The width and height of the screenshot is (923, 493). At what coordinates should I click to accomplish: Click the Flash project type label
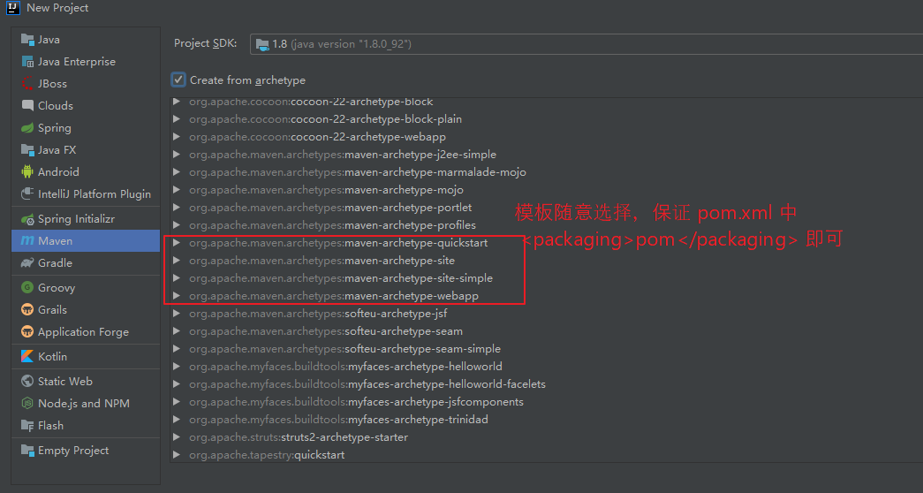(x=50, y=425)
